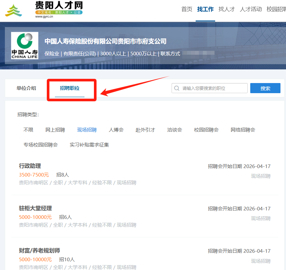Switch to the 单位介绍 tab

click(x=26, y=88)
